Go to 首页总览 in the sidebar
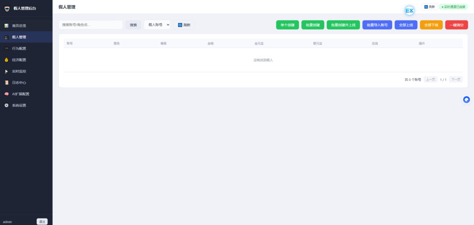 click(x=26, y=25)
